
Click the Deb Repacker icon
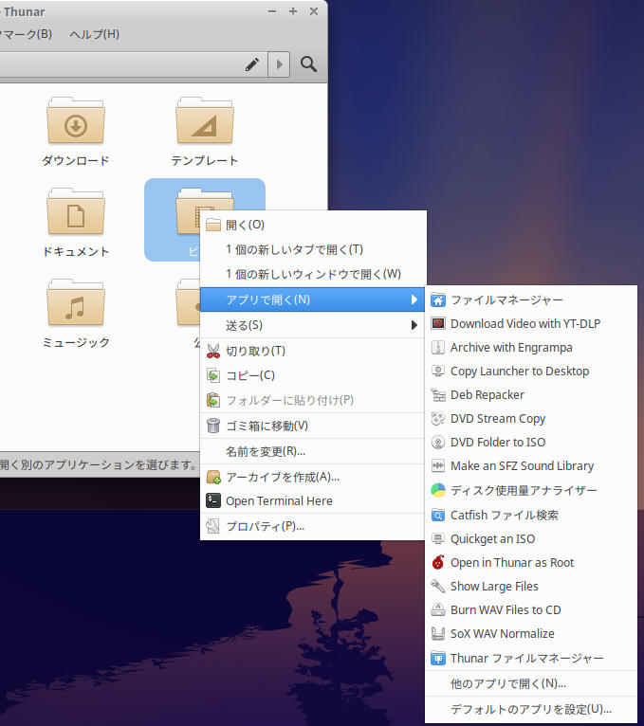[438, 395]
